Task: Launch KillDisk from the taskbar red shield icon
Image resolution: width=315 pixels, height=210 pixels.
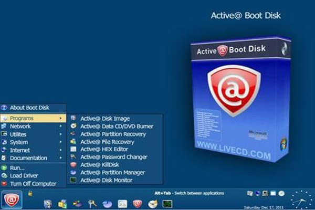Action: tap(138, 204)
